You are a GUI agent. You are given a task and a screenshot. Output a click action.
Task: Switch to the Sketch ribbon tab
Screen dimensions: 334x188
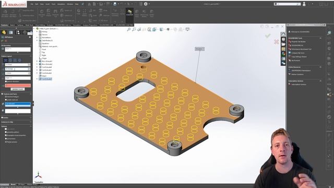pos(13,25)
